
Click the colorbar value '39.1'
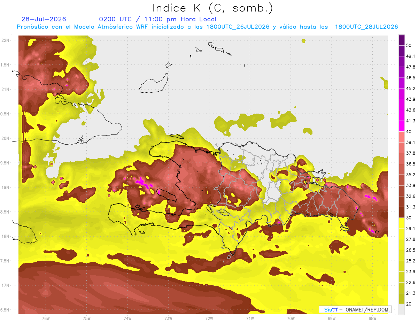[x=411, y=142]
